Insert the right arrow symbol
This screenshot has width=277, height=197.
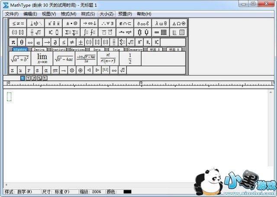coord(47,42)
